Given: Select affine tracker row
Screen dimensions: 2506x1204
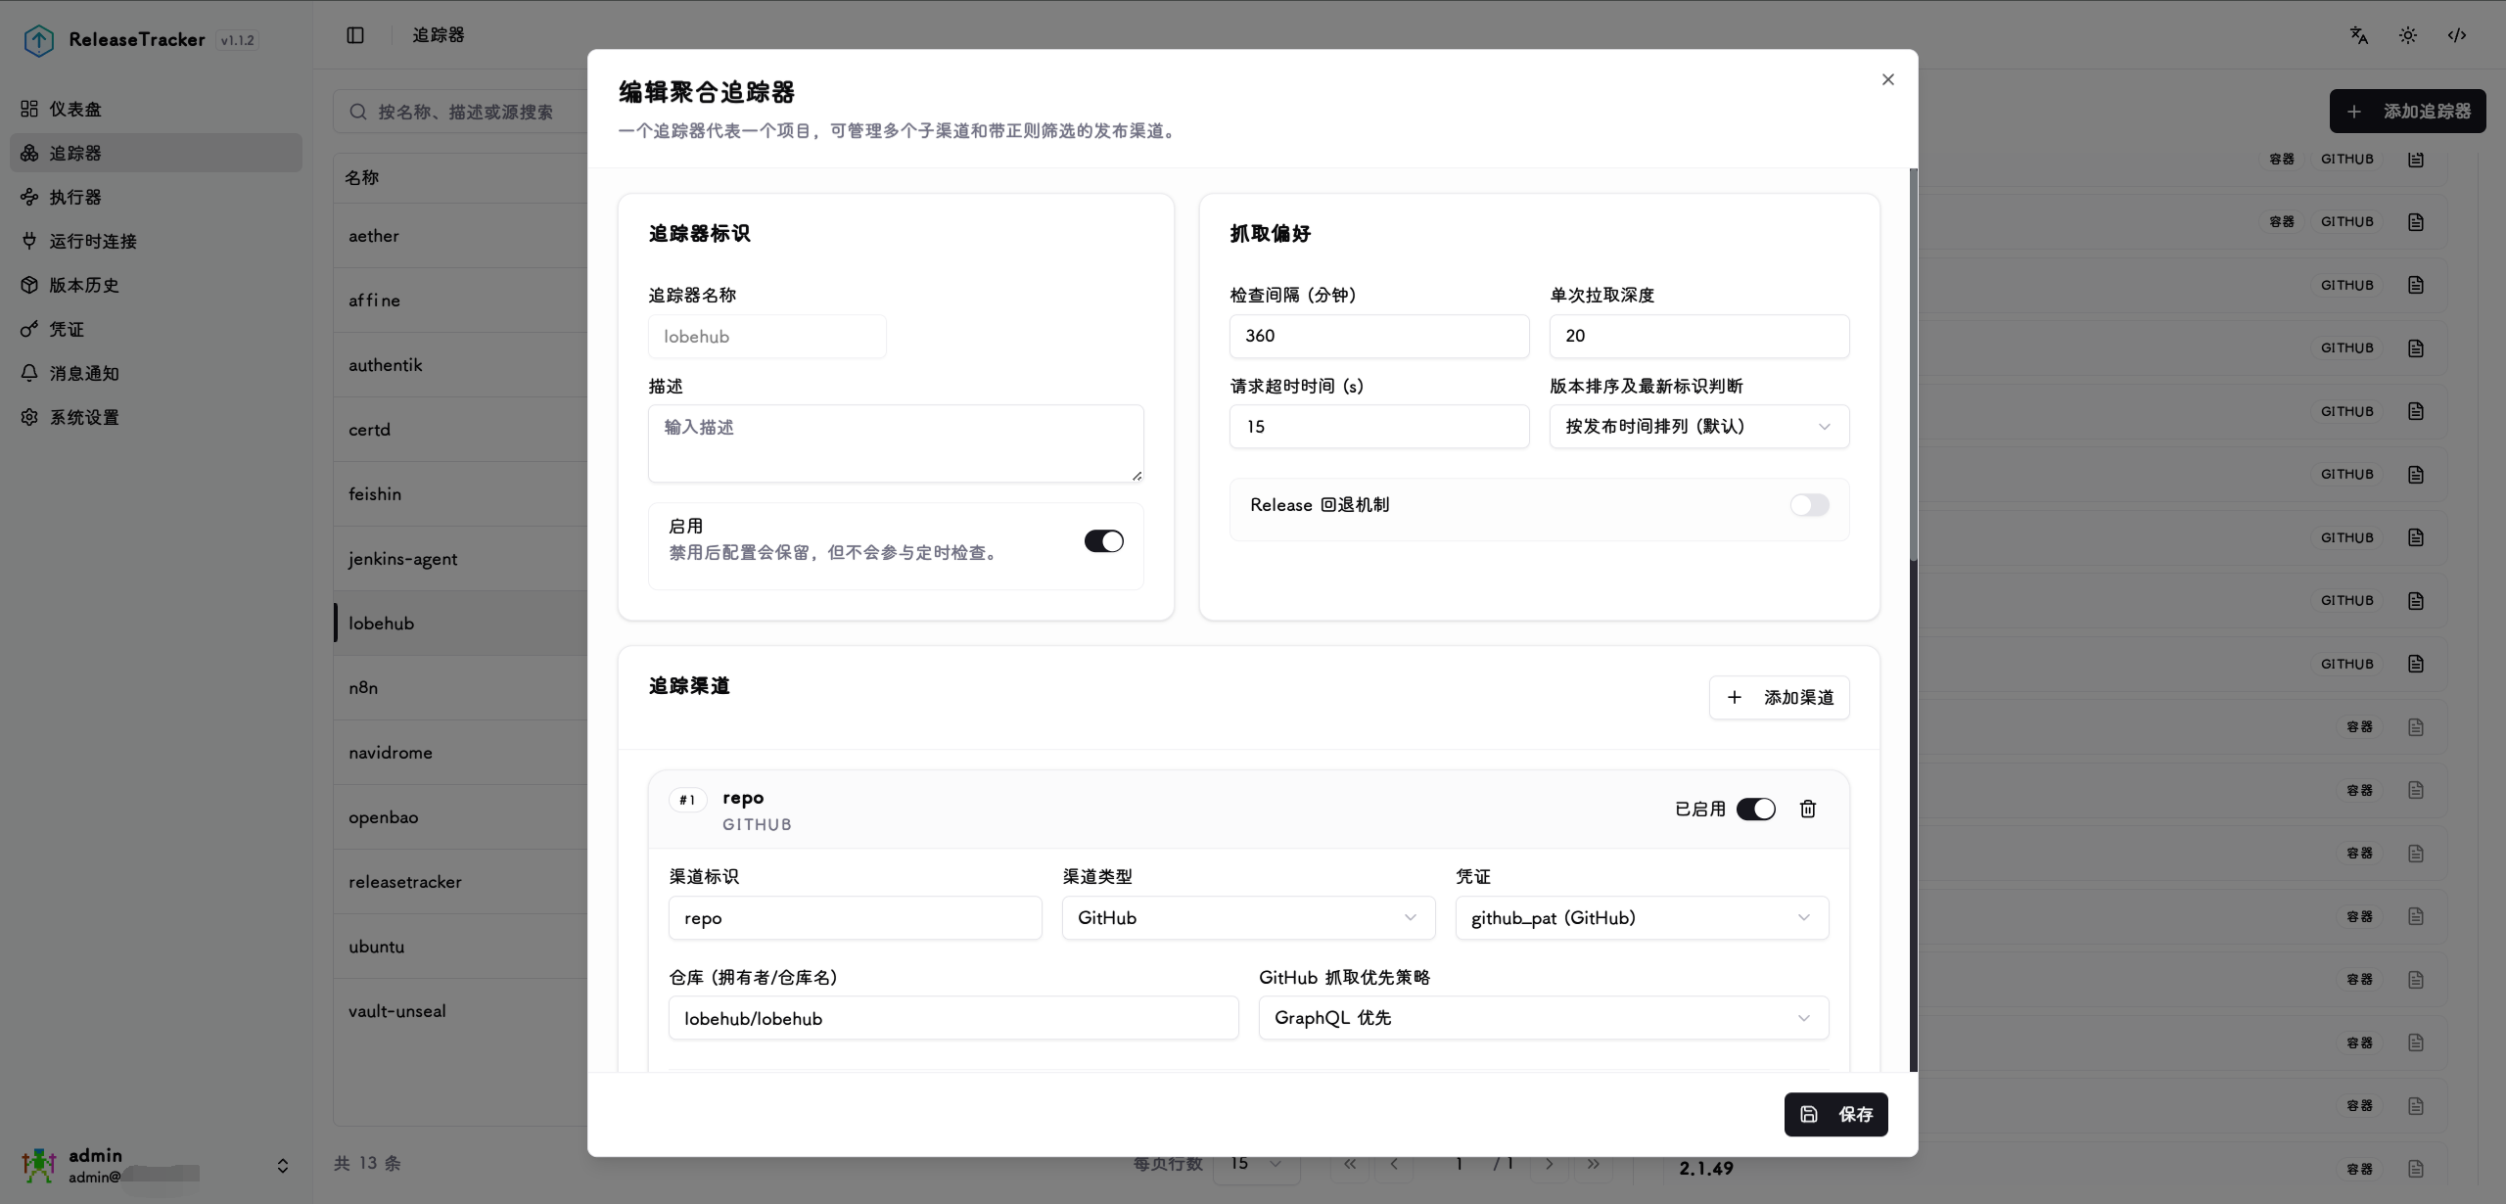Looking at the screenshot, I should click(461, 301).
